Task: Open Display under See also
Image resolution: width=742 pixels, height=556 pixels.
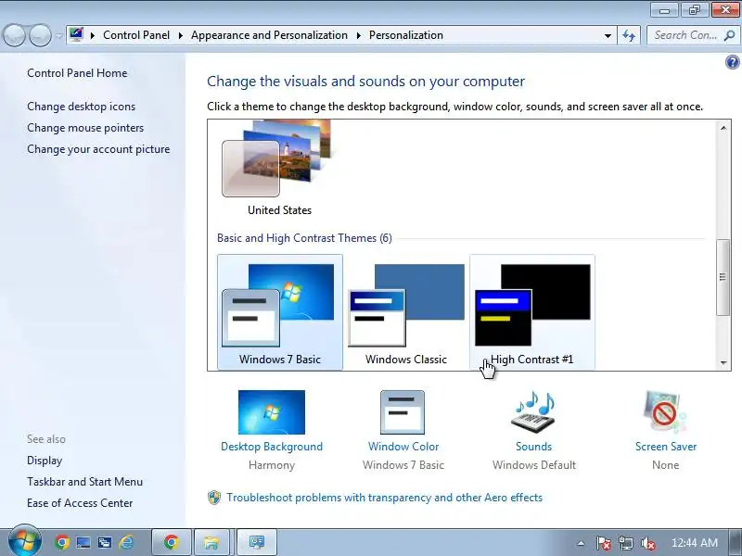Action: click(x=45, y=461)
